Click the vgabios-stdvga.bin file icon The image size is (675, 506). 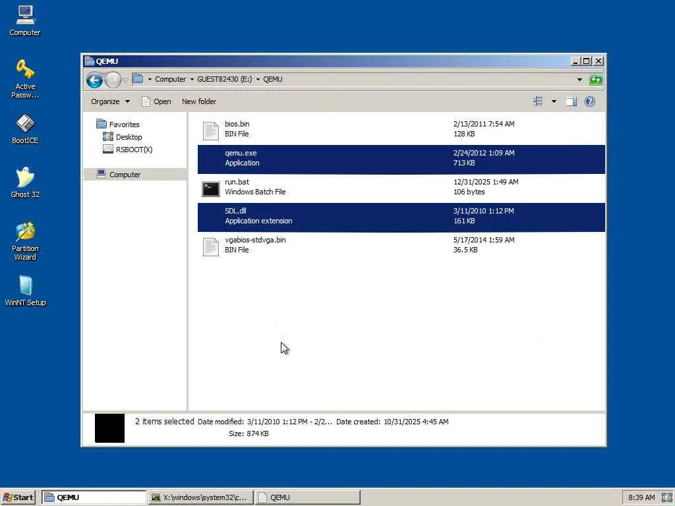(x=211, y=246)
